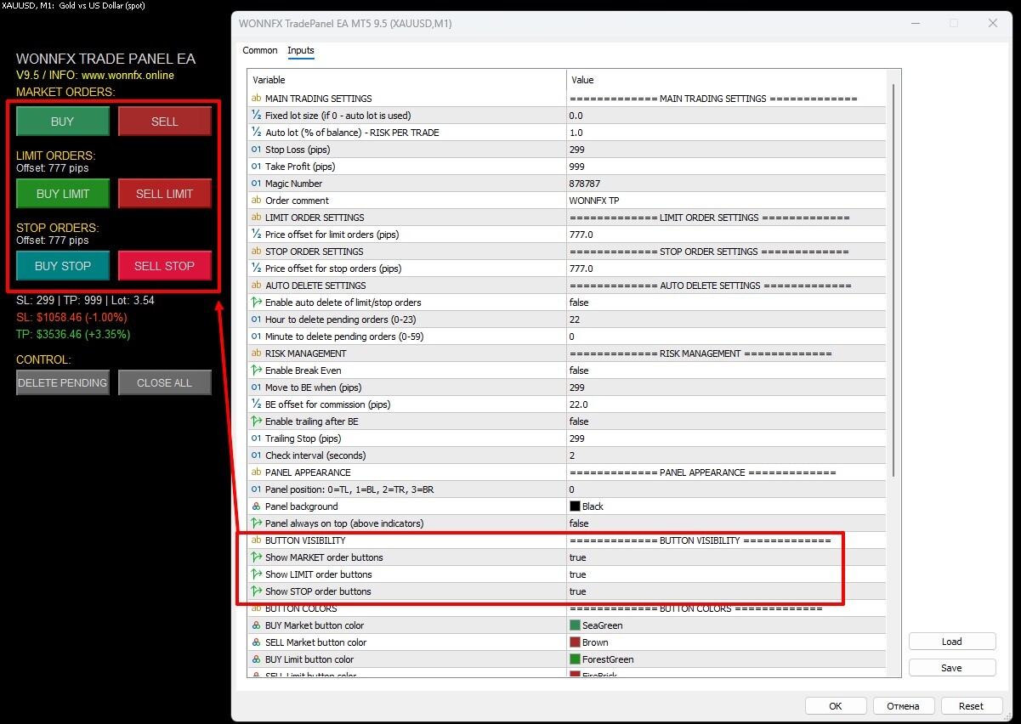The image size is (1021, 724).
Task: Switch to the Common tab
Action: (260, 50)
